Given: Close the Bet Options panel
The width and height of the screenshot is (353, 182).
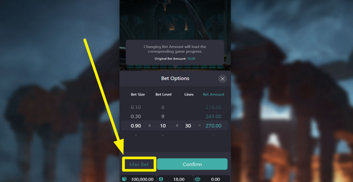Looking at the screenshot, I should pos(222,79).
